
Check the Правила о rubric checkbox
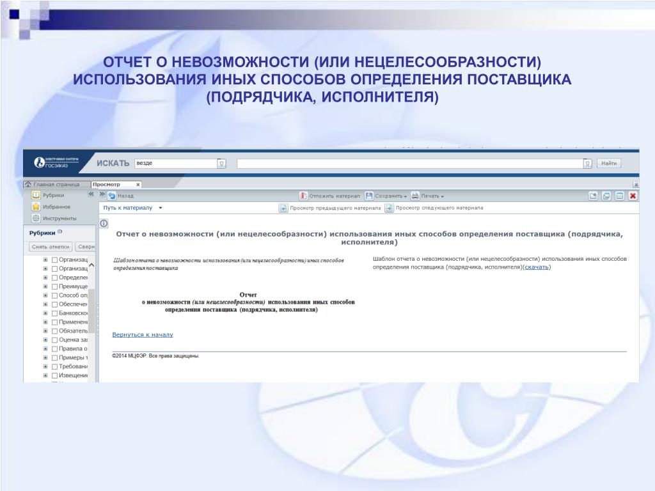(x=54, y=349)
